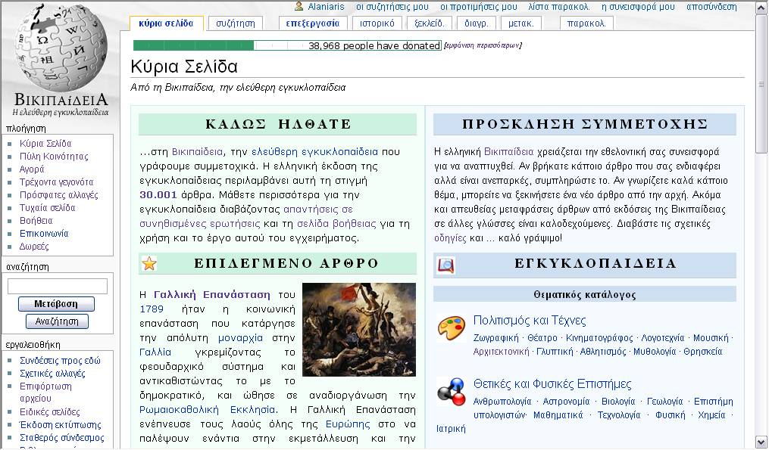Click the εμφάνιση περισσότερων link
Viewport: 769px width, 450px height.
point(483,45)
